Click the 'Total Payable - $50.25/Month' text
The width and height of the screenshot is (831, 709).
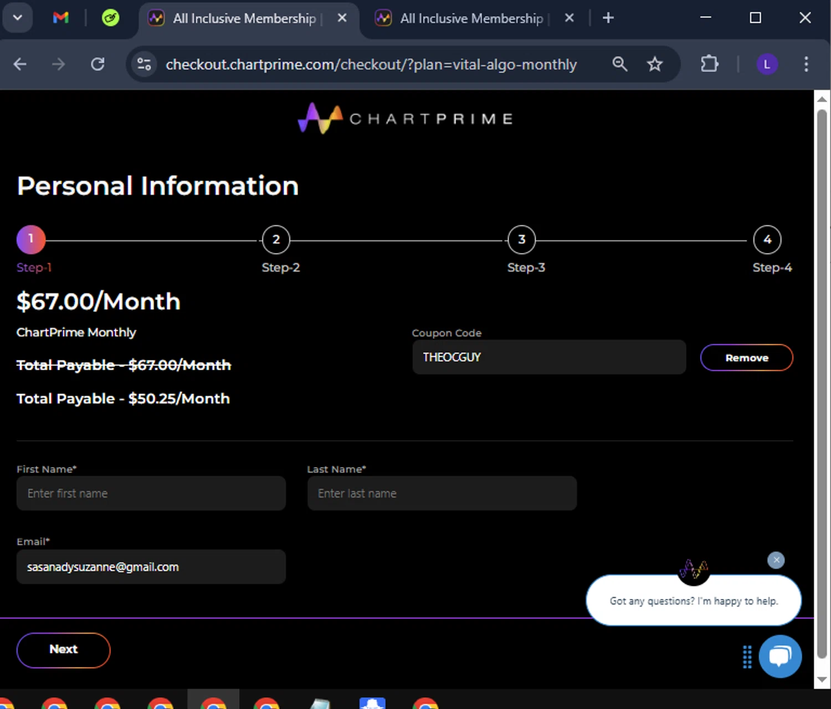tap(123, 399)
